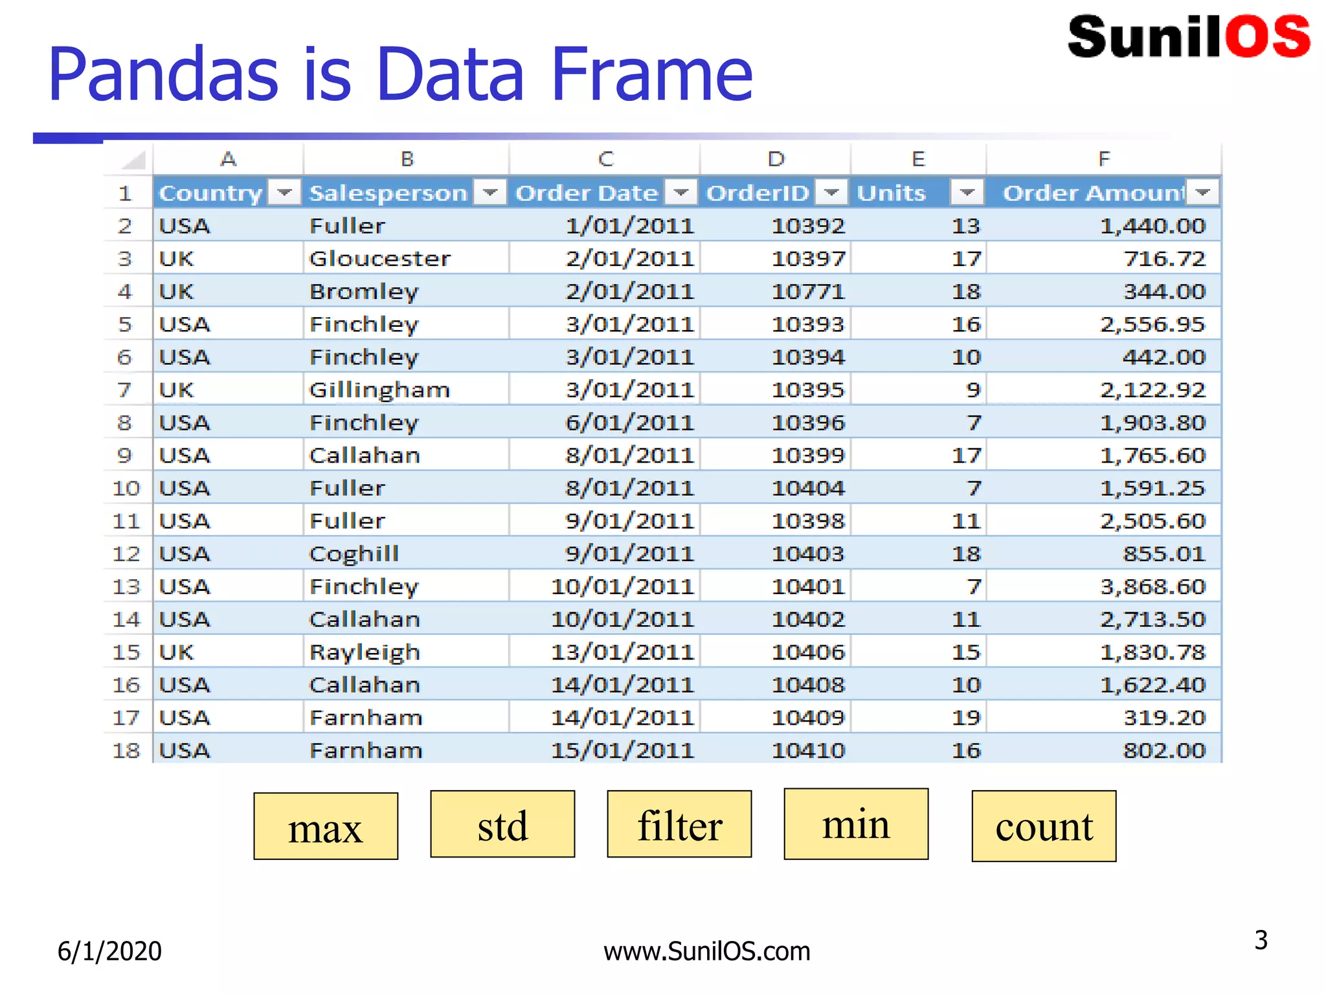Click the 319.20 order amount cell
The width and height of the screenshot is (1326, 994).
[1104, 717]
